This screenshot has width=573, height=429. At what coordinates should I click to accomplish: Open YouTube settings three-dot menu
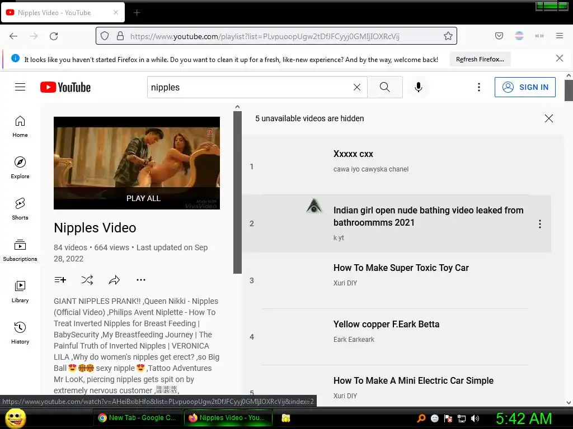pos(479,87)
